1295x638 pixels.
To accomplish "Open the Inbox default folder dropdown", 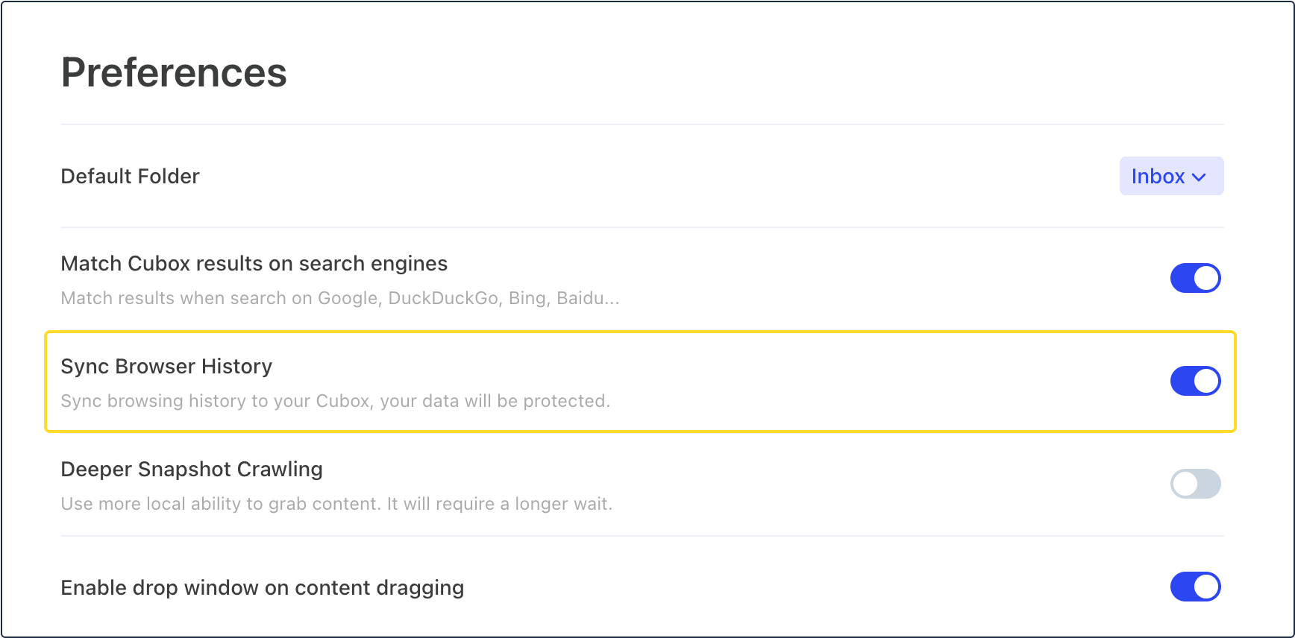I will point(1171,176).
